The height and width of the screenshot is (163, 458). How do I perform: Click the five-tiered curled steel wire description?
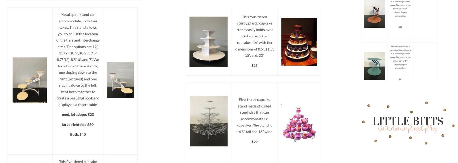[255, 116]
